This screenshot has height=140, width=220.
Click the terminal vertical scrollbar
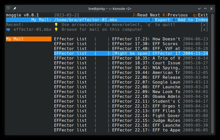pos(212,74)
